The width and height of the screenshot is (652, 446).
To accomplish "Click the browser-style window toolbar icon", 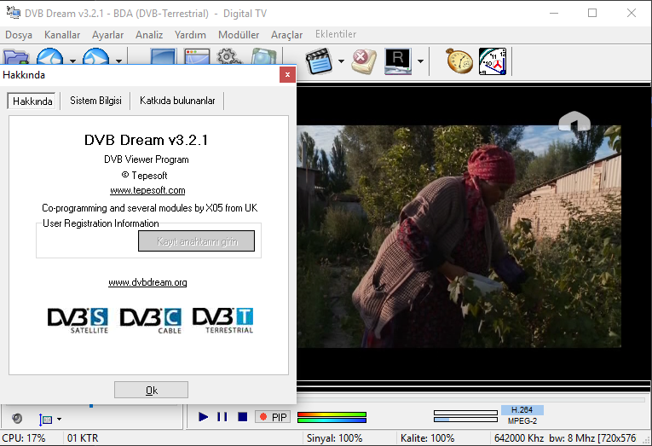I will tap(197, 57).
